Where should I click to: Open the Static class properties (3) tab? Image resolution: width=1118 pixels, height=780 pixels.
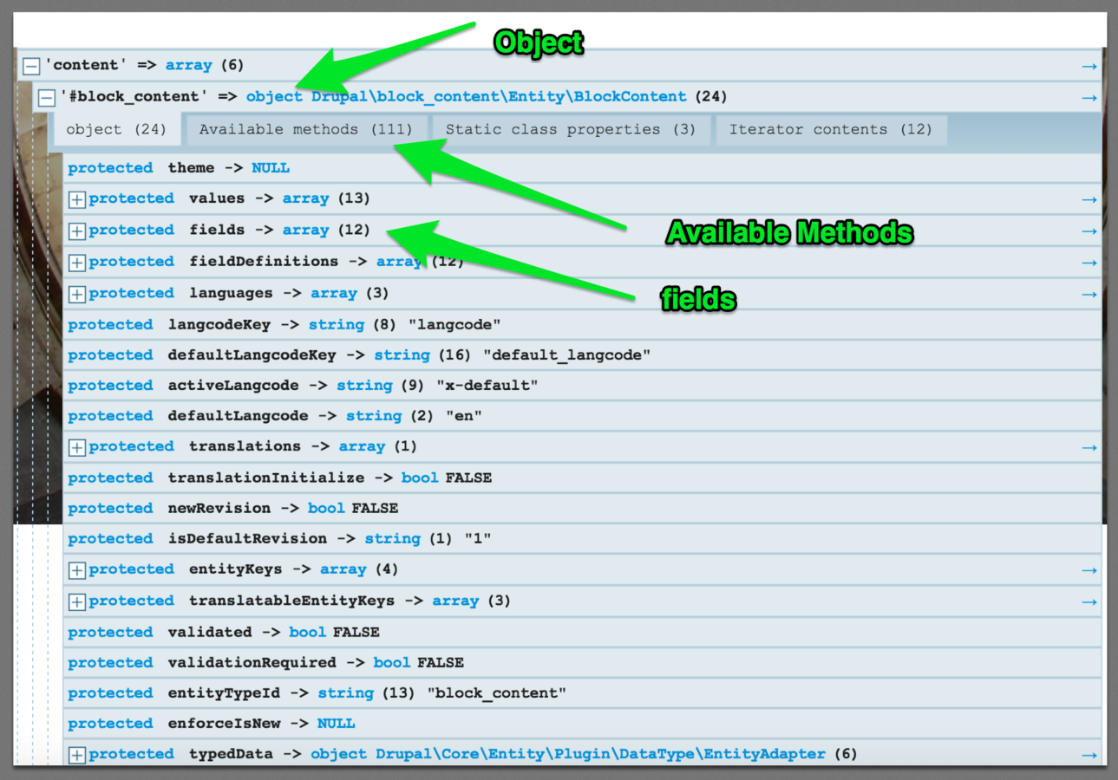(x=571, y=130)
